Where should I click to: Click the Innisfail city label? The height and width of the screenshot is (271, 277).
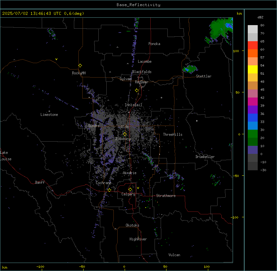pyautogui.click(x=133, y=105)
